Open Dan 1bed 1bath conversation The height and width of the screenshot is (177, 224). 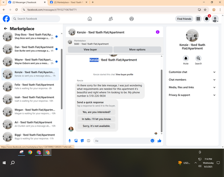(30, 49)
